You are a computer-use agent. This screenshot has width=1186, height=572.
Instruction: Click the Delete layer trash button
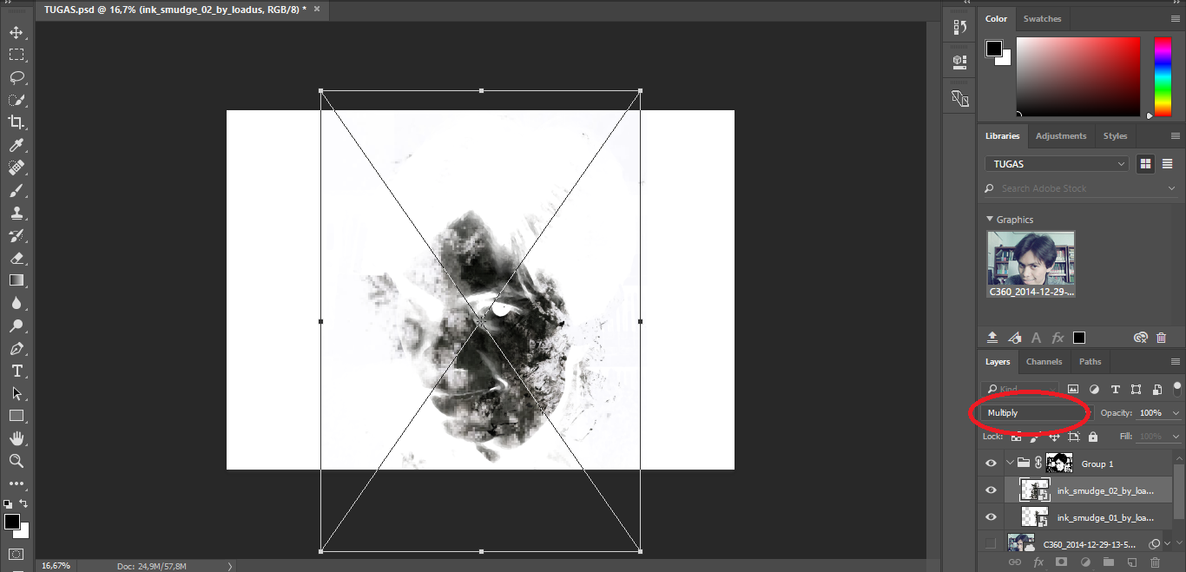(x=1155, y=562)
